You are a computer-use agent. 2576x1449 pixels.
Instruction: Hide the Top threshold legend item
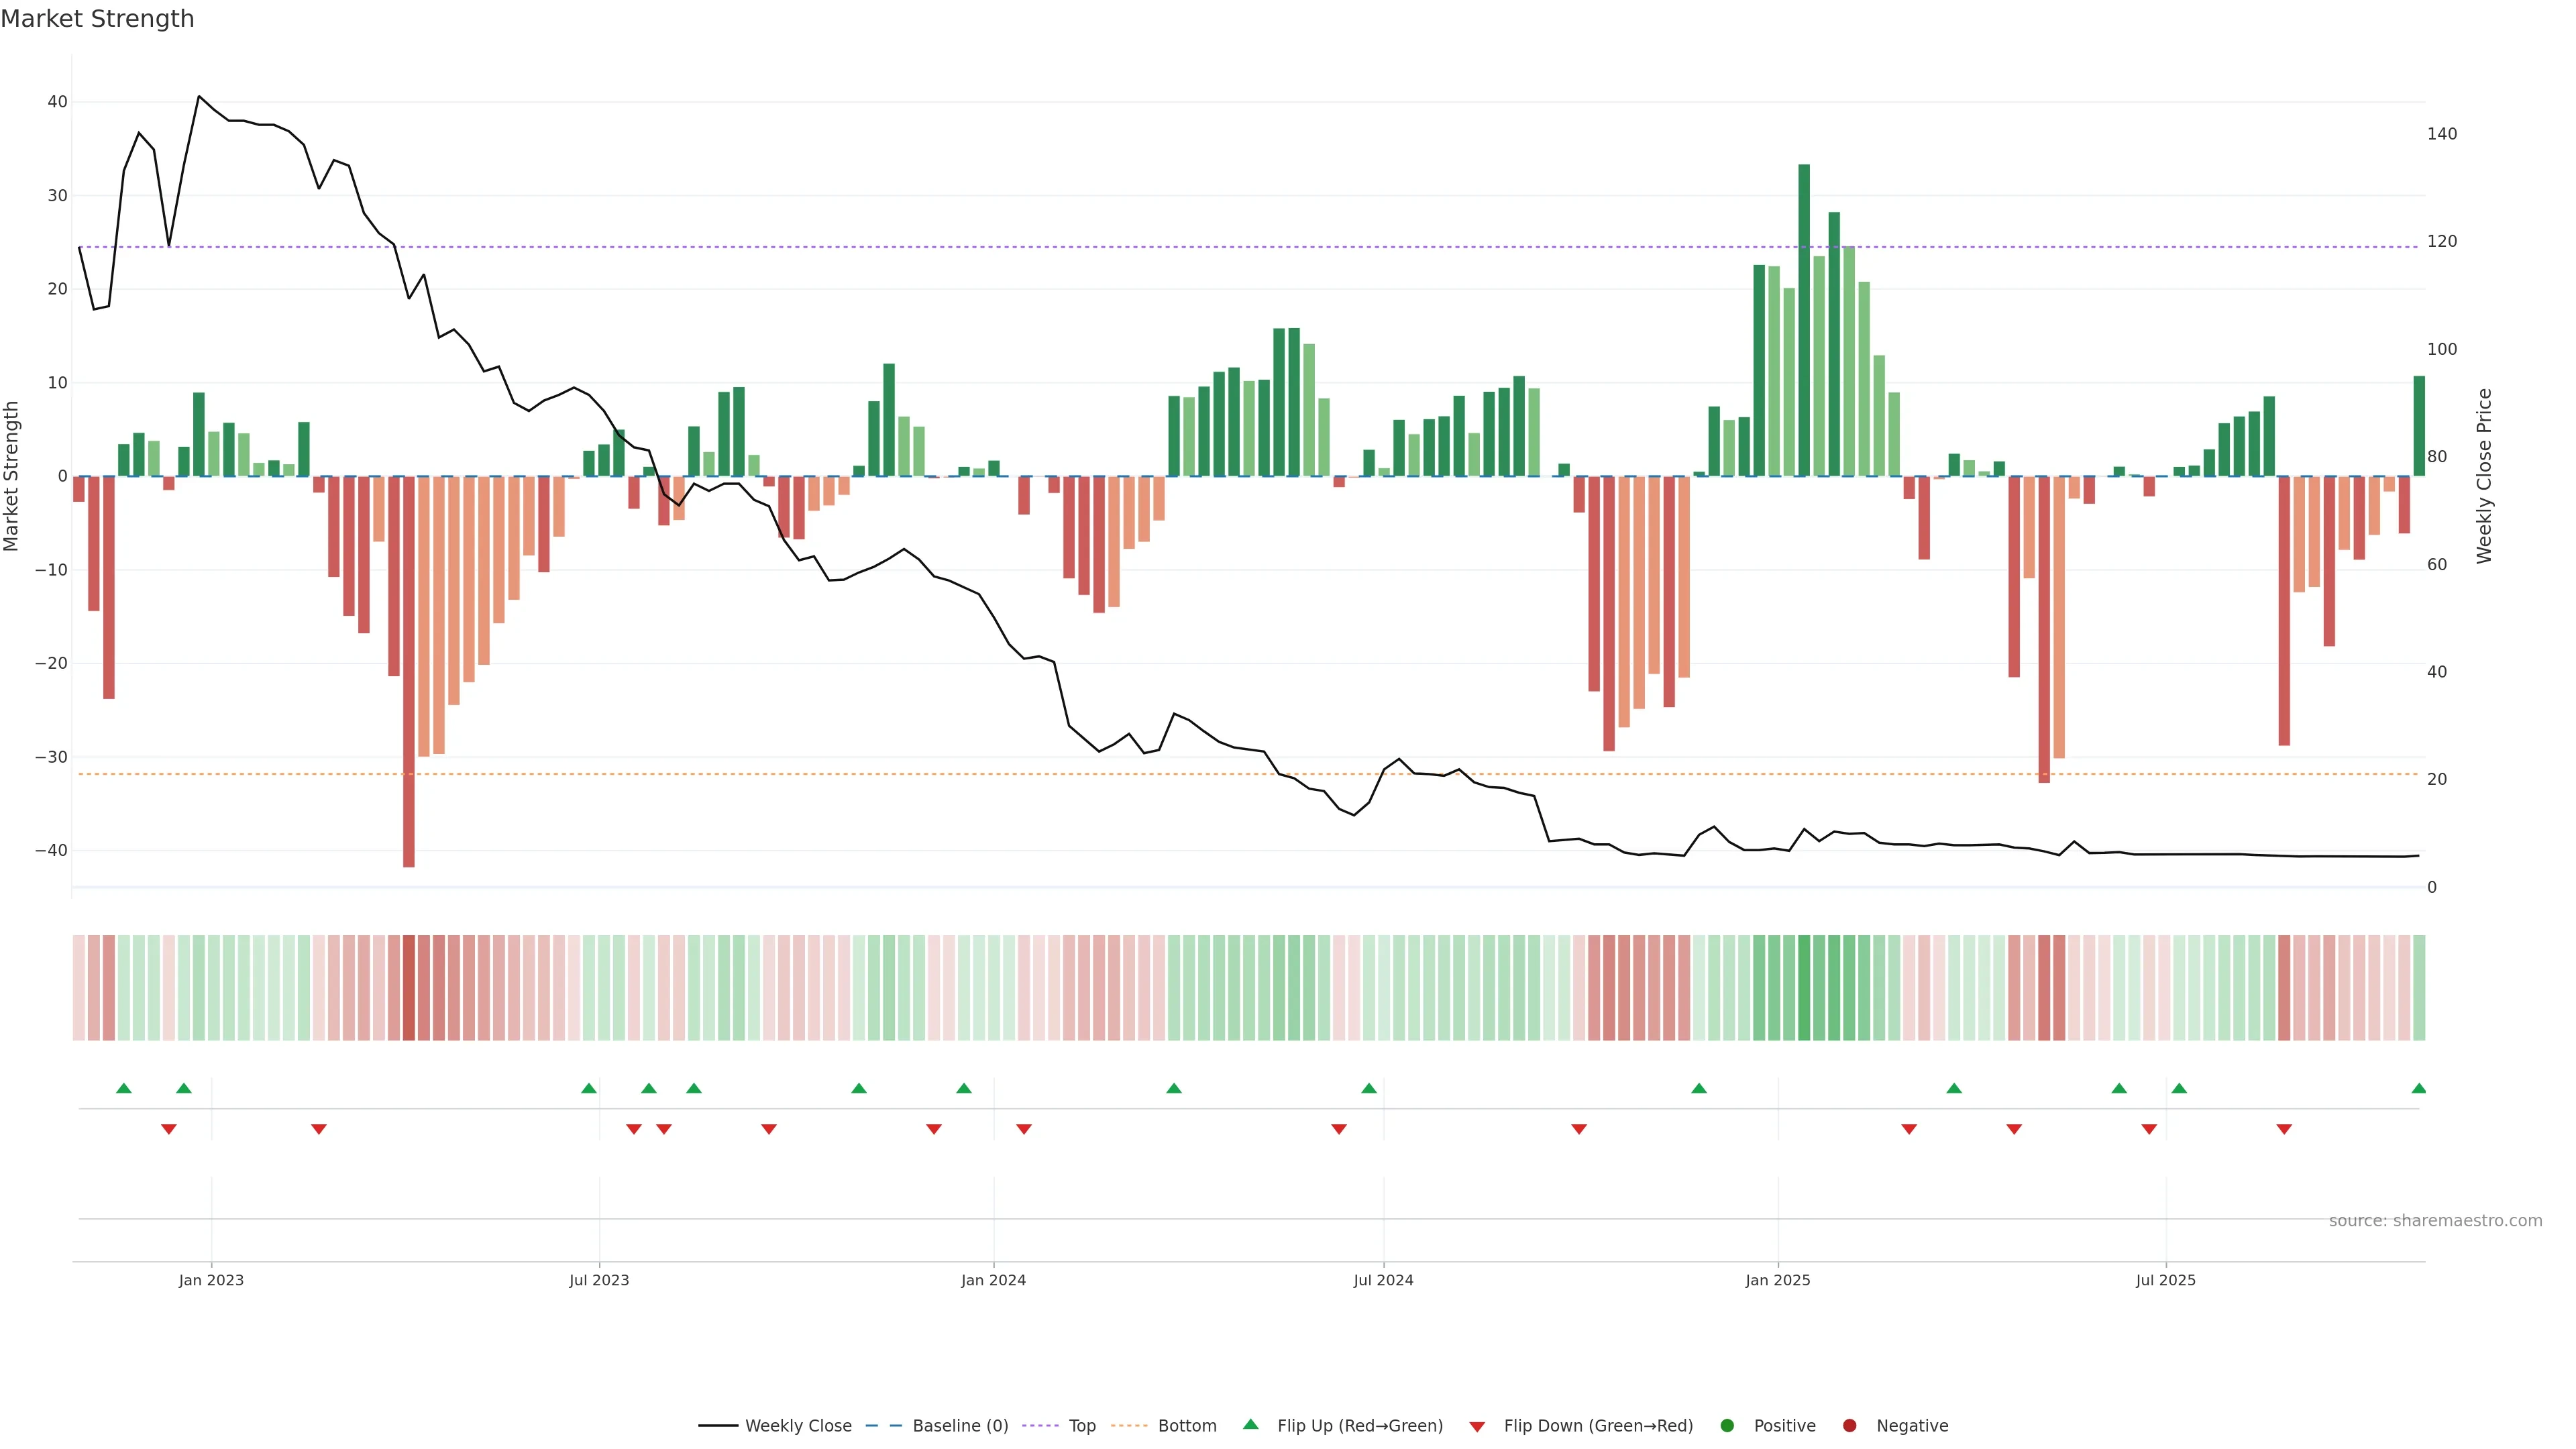[x=1081, y=1425]
